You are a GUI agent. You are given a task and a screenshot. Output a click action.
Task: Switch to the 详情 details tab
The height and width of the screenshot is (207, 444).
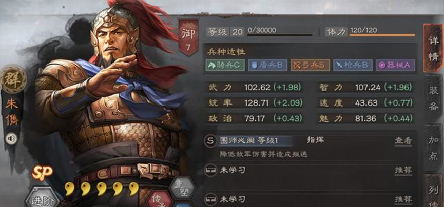coord(433,48)
